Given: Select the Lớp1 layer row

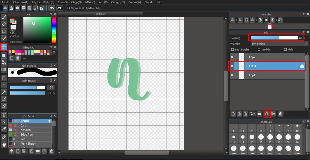Looking at the screenshot, I should point(267,75).
